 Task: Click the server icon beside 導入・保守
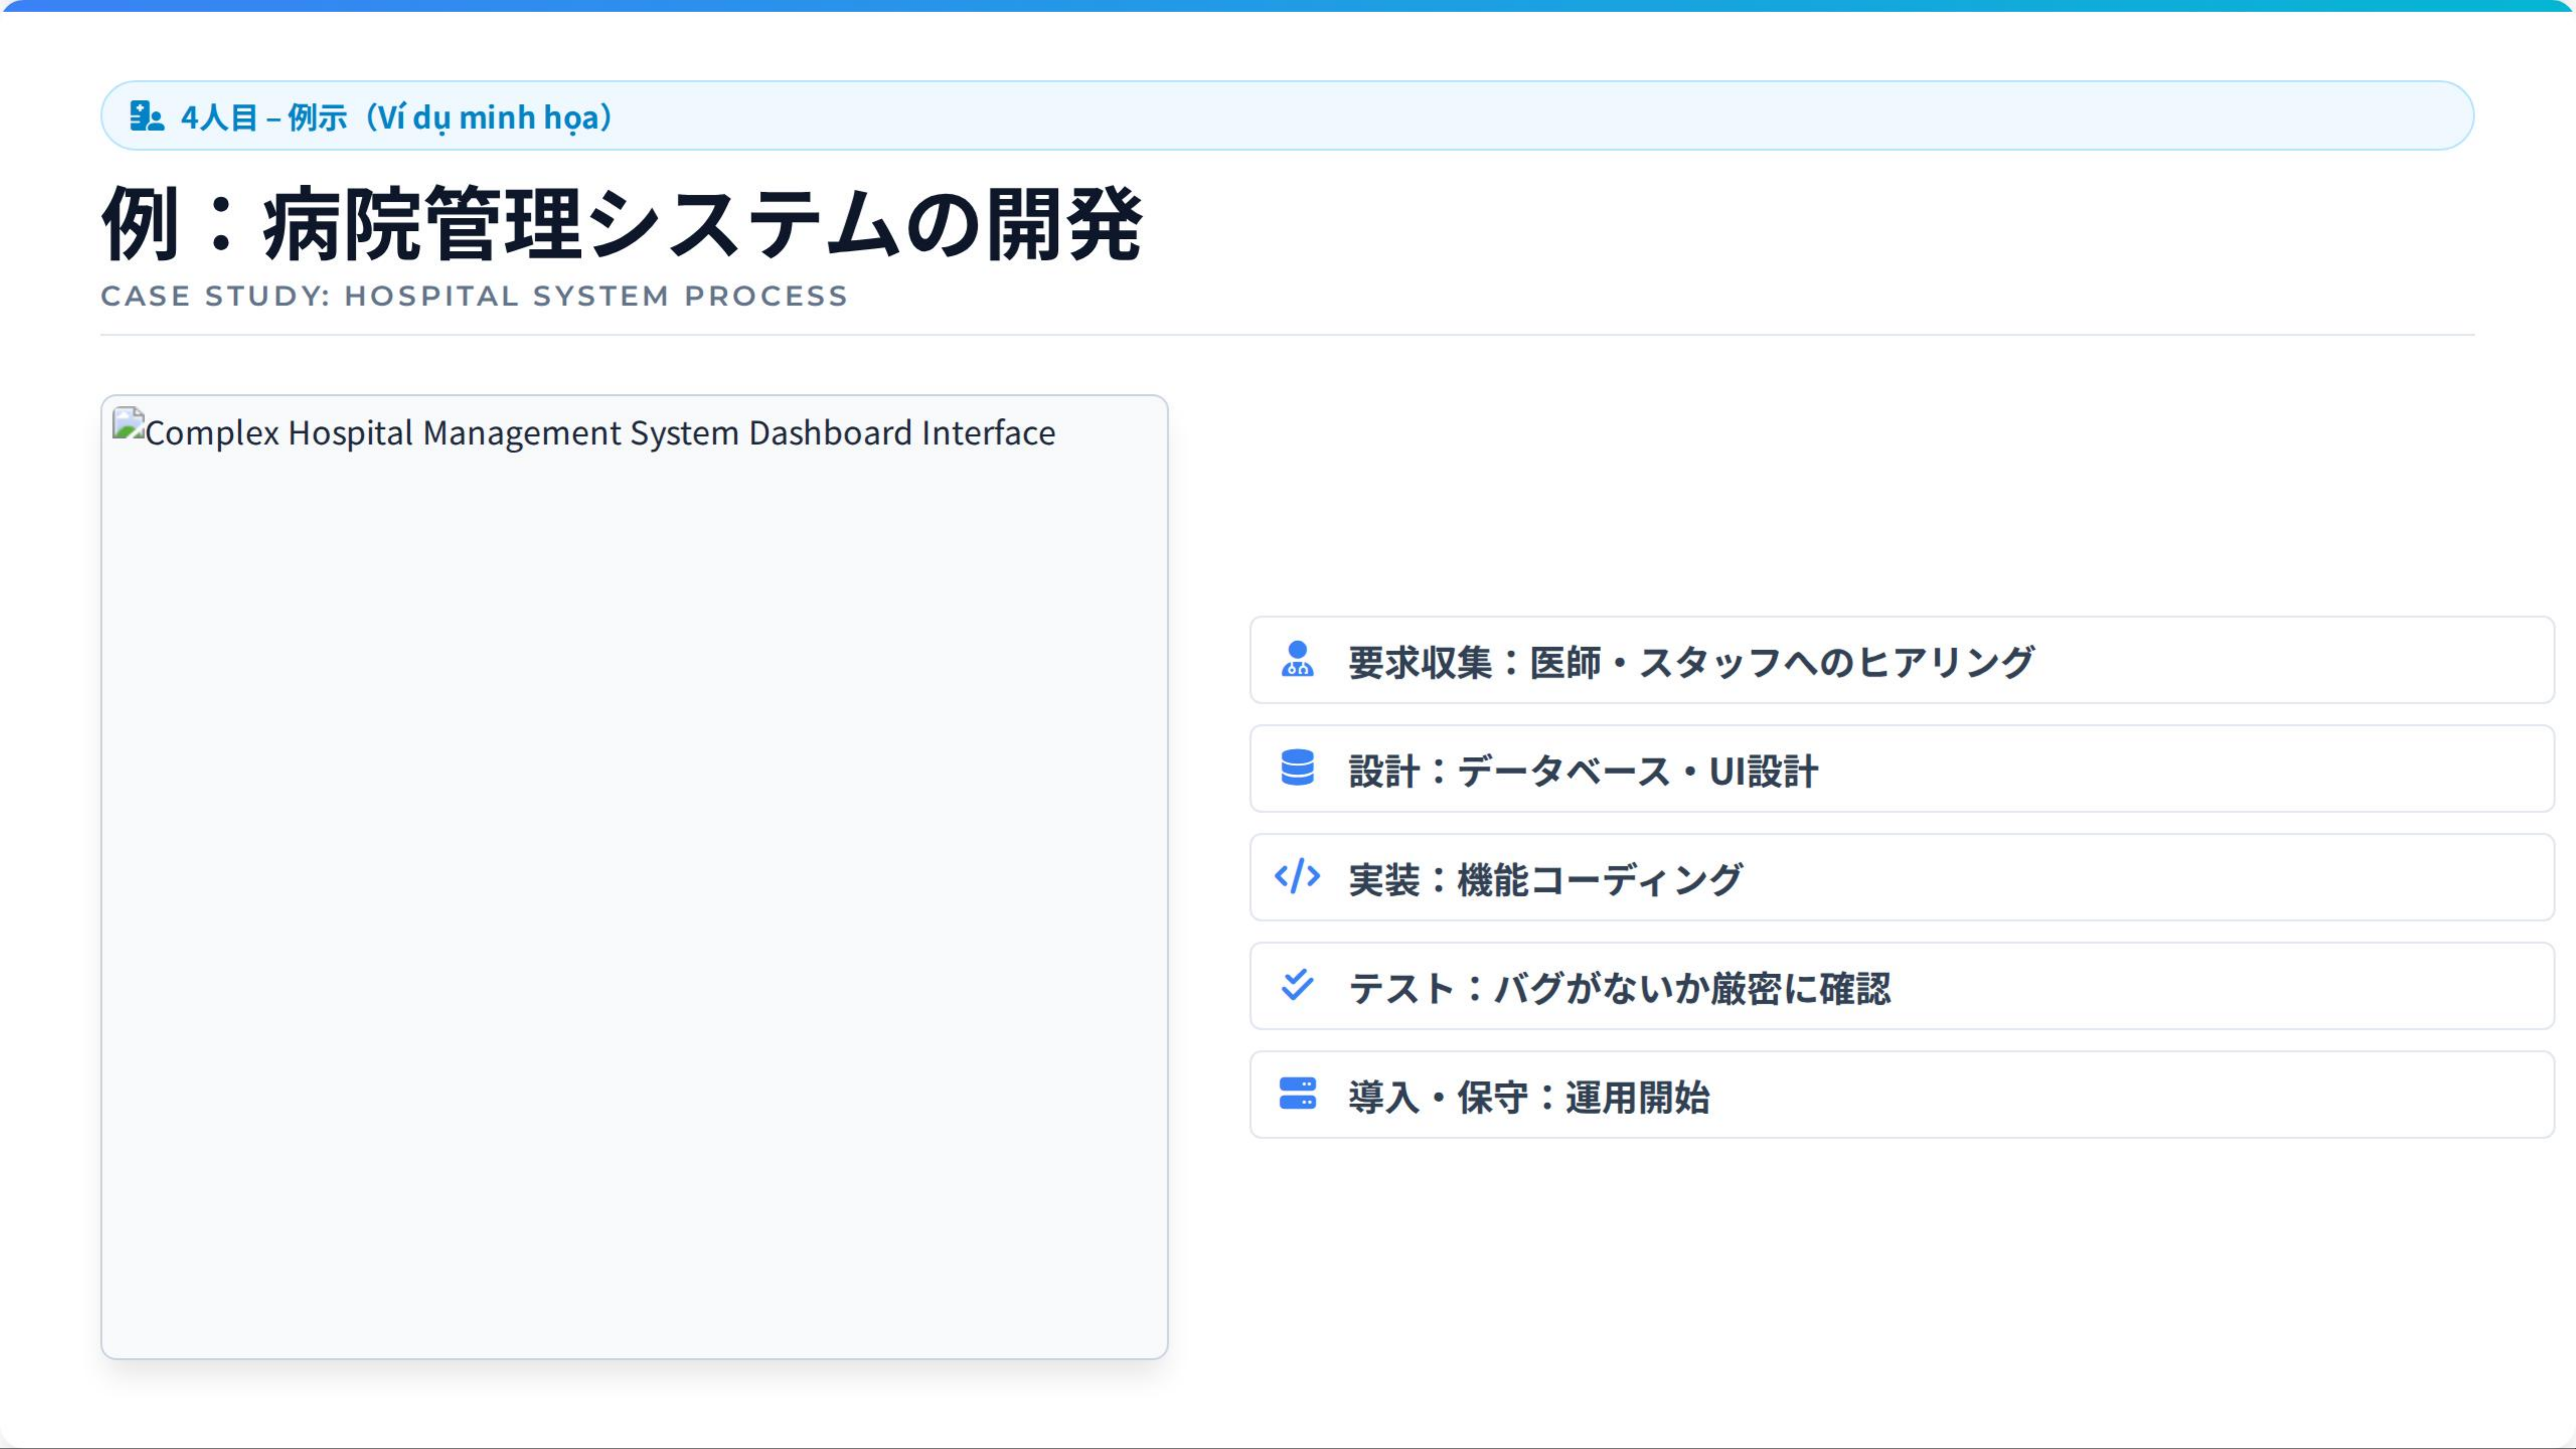coord(1297,1094)
